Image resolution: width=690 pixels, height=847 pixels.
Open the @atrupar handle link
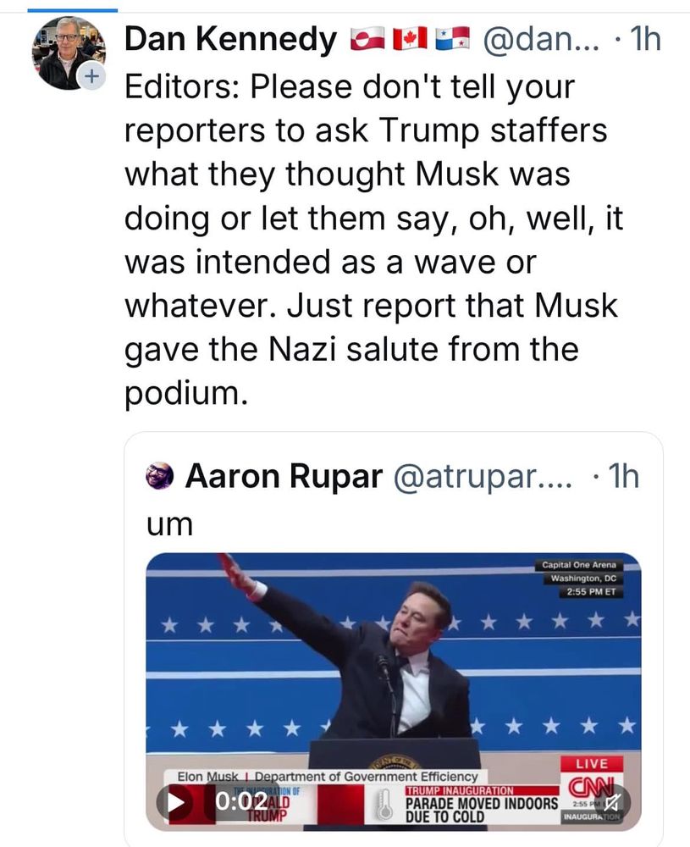pyautogui.click(x=483, y=476)
